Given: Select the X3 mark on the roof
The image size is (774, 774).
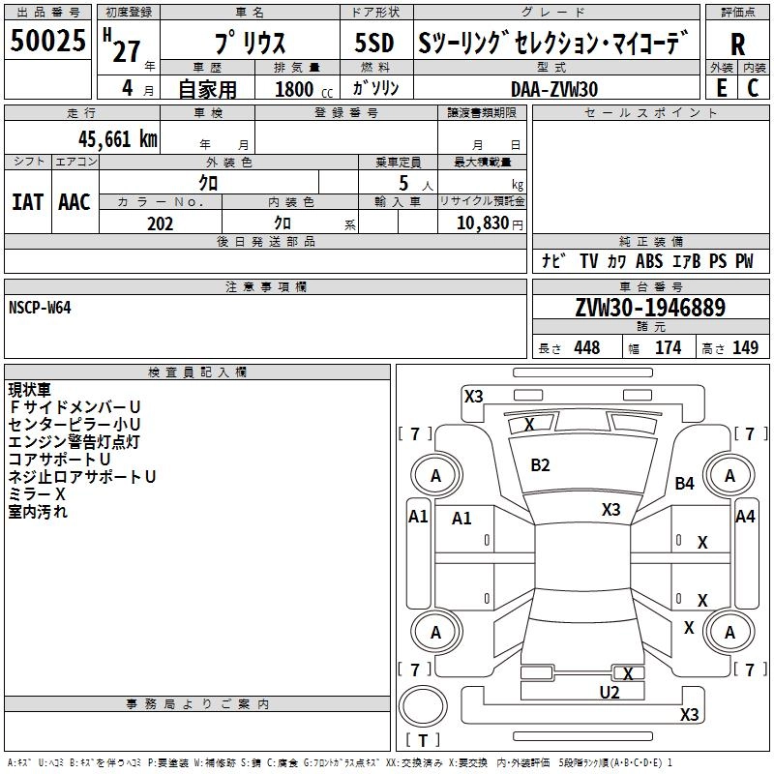Looking at the screenshot, I should (x=610, y=510).
